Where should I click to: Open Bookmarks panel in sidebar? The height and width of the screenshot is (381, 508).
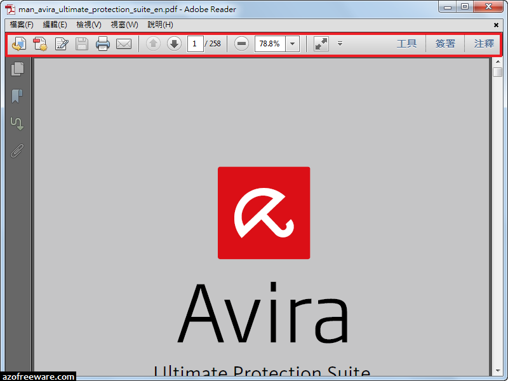pos(17,97)
